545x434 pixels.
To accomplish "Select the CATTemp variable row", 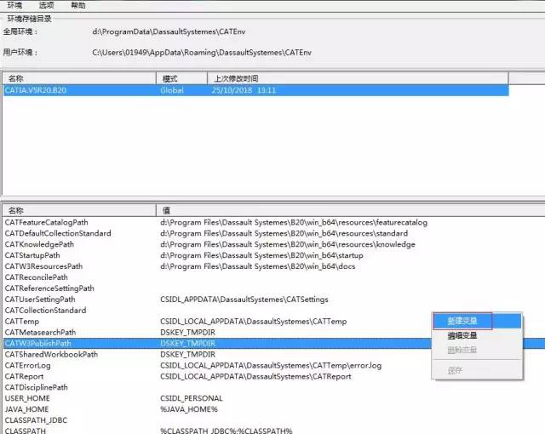I will click(21, 322).
